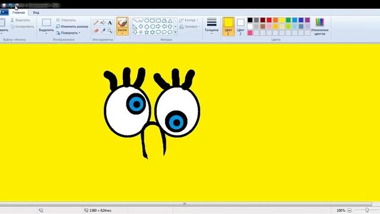380x214 pixels.
Task: Choose the Pentagon shape
Action: (147, 26)
